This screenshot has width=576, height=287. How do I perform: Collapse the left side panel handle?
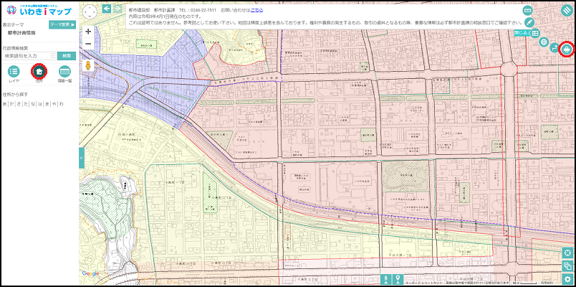click(82, 158)
